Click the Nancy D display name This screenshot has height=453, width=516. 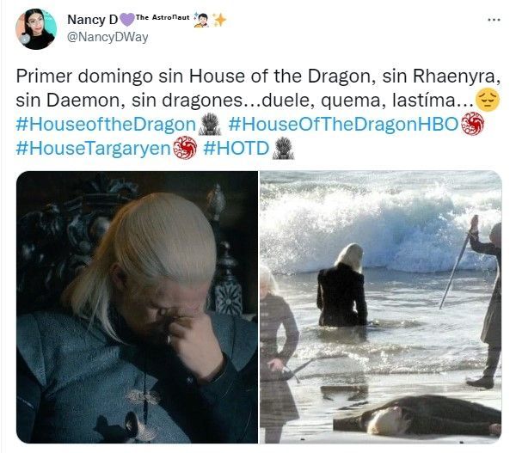[x=93, y=20]
